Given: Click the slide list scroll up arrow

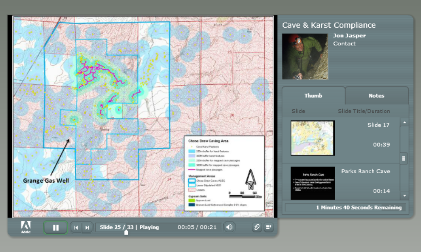Looking at the screenshot, I should [404, 123].
